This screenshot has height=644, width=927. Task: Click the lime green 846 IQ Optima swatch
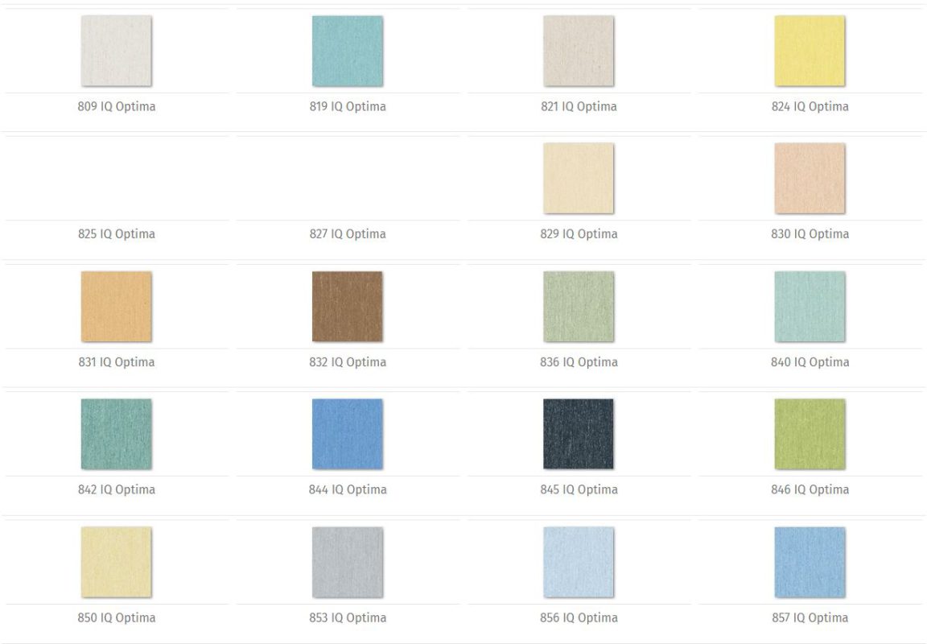pyautogui.click(x=810, y=434)
